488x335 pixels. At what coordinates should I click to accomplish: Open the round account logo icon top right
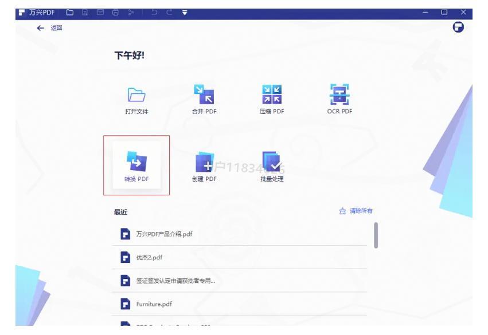[x=458, y=27]
